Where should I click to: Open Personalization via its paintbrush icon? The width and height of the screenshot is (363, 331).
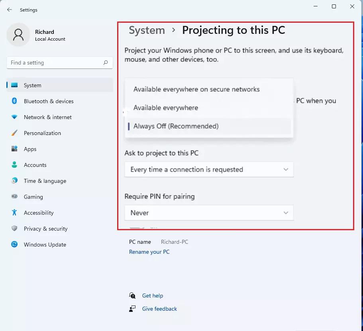pyautogui.click(x=14, y=133)
